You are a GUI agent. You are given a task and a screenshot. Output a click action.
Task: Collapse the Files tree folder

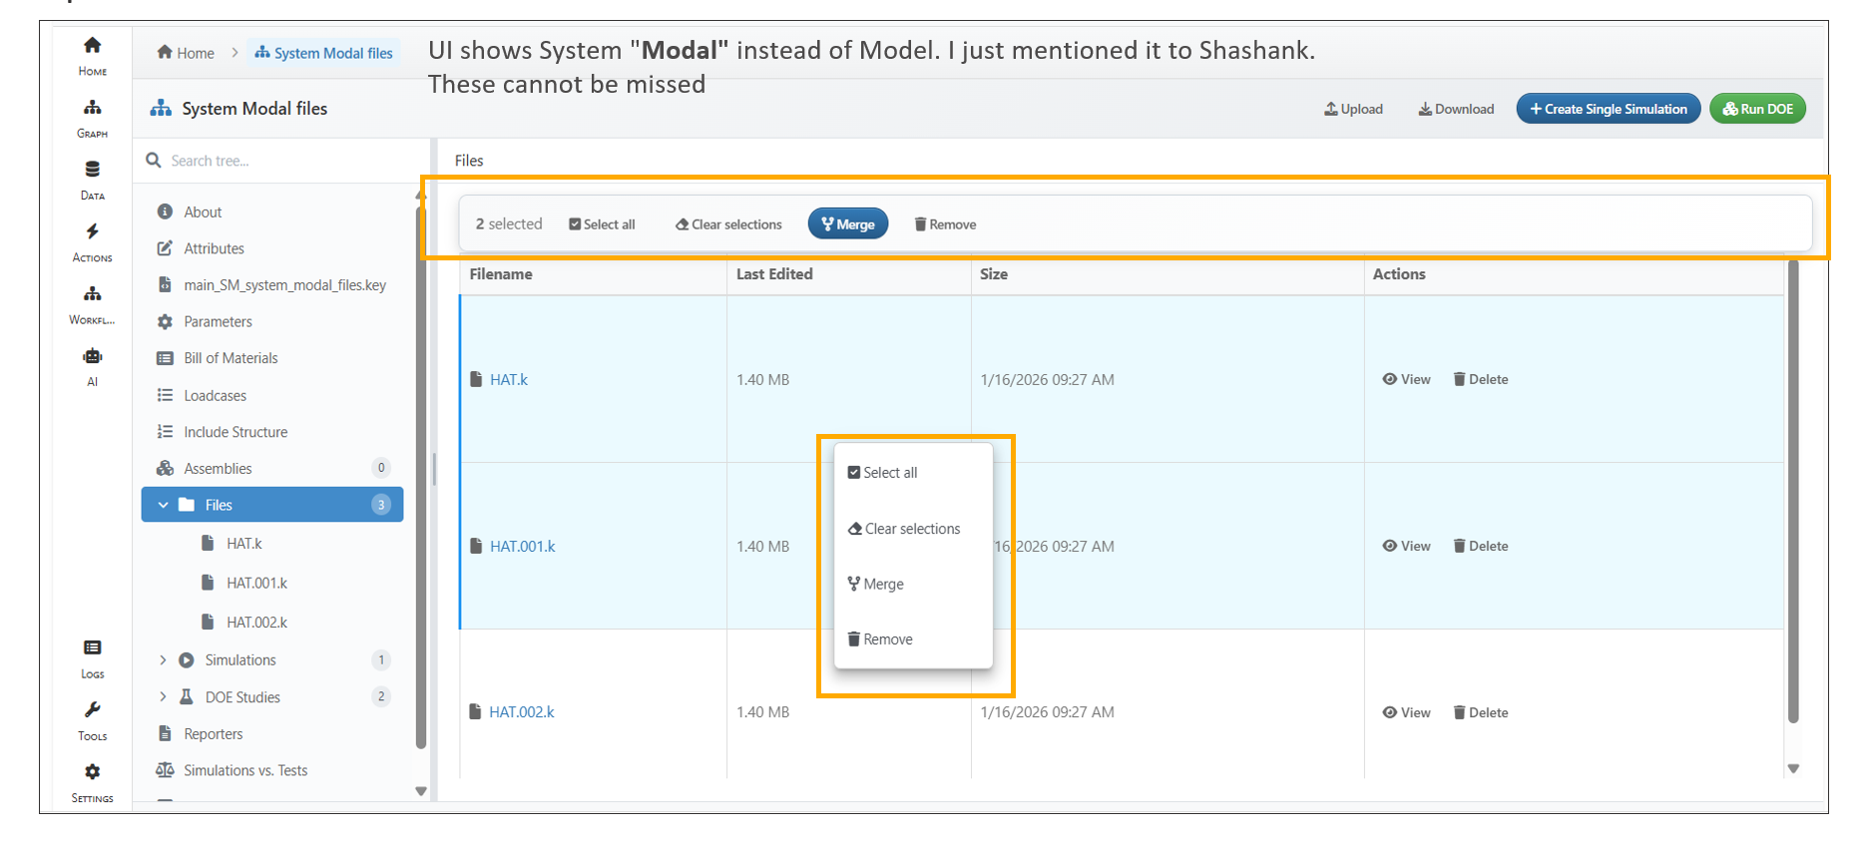(x=163, y=506)
